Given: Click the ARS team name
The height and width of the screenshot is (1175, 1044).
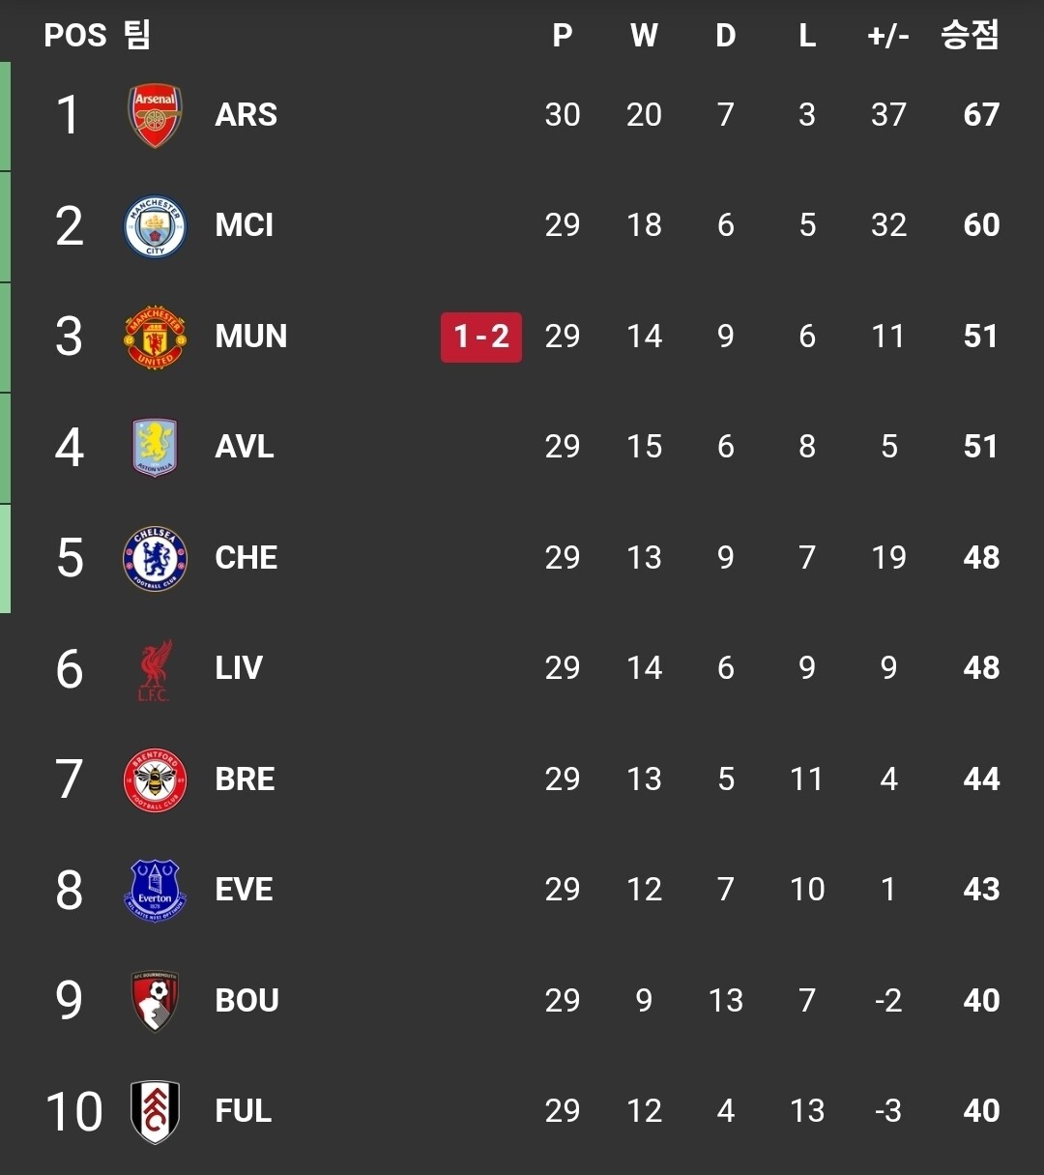Looking at the screenshot, I should pyautogui.click(x=246, y=115).
